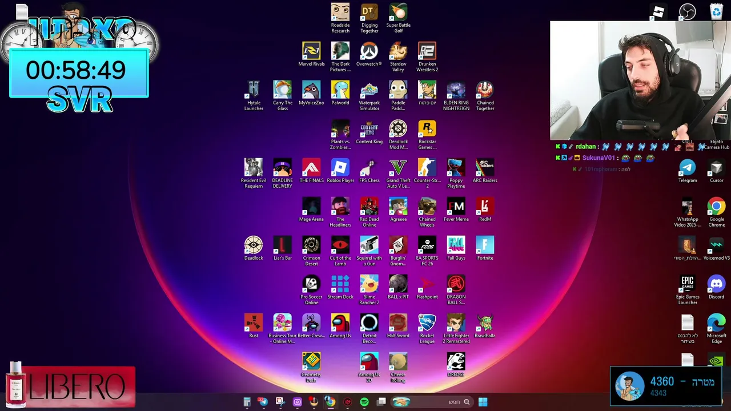Select ELDEN RING NIGHTREIGN shortcut
Image resolution: width=731 pixels, height=411 pixels.
456,95
